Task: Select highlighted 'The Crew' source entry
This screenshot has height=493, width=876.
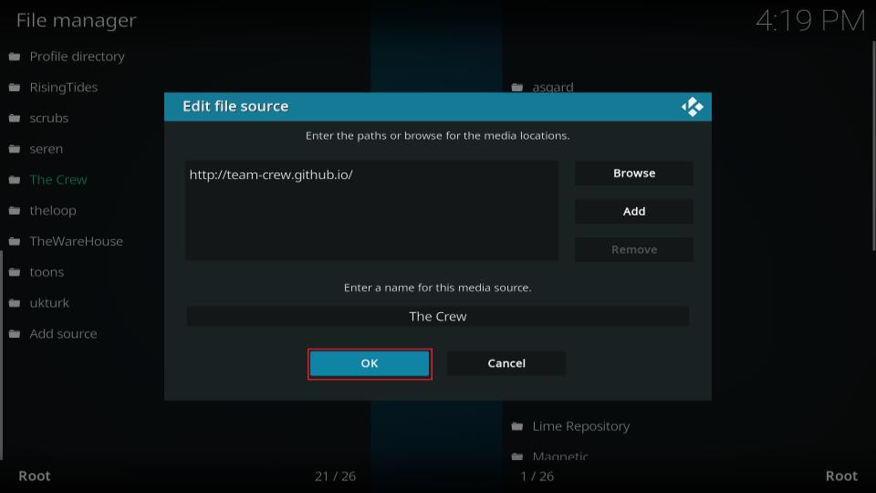Action: [58, 180]
